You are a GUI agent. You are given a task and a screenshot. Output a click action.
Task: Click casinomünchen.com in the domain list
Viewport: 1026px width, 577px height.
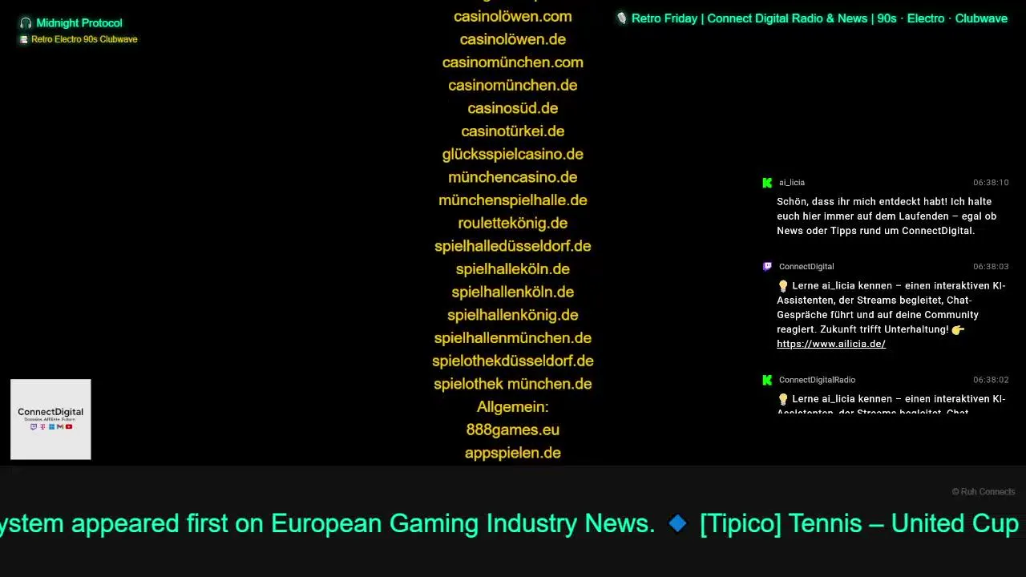[x=513, y=63]
